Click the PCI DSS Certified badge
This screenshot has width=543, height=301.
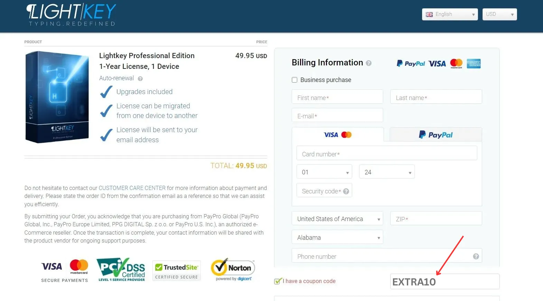pos(121,270)
